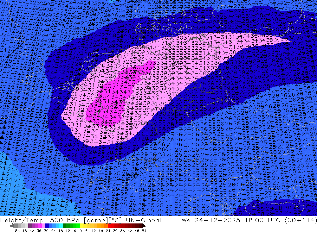317x232 pixels.
Task: Click the dark right arrow of the color bar
Action: (x=144, y=226)
